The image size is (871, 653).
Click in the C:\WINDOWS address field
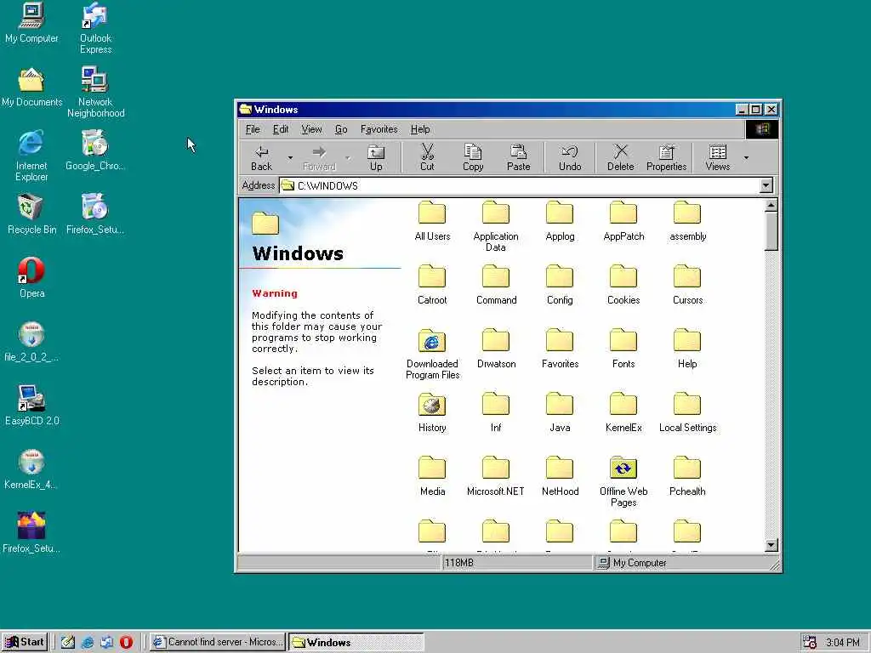click(520, 185)
